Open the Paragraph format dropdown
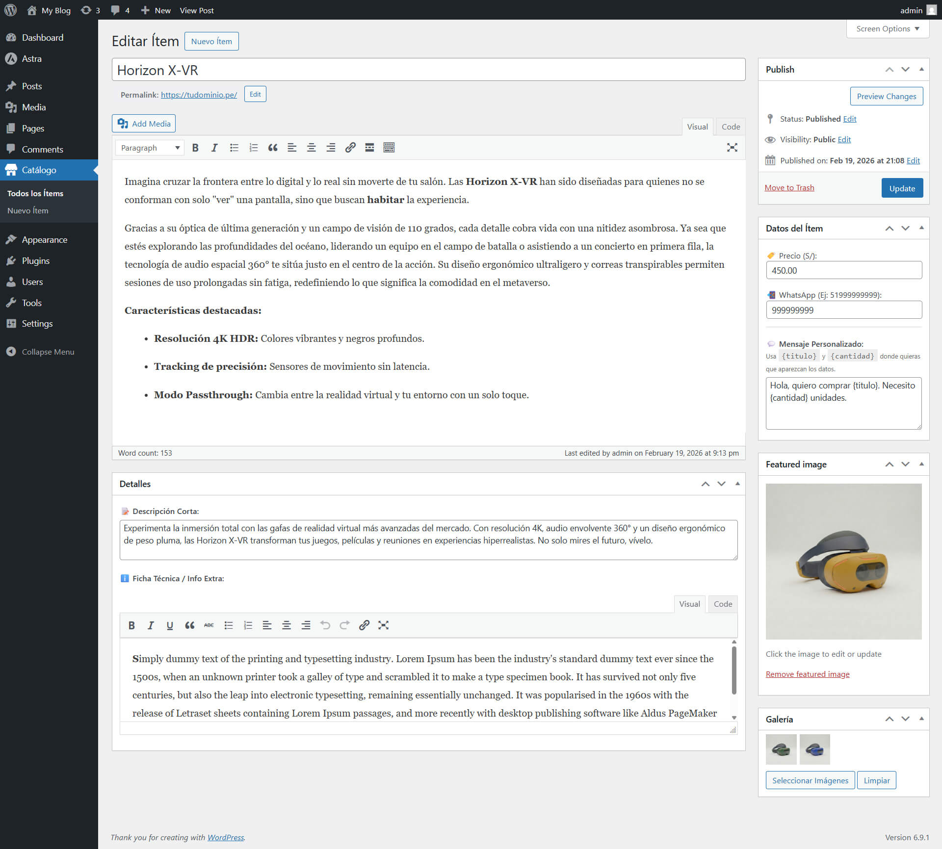This screenshot has height=849, width=942. point(150,148)
